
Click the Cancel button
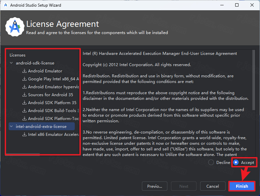pos(213,186)
